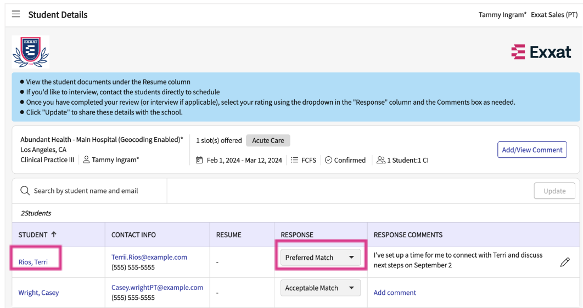This screenshot has width=583, height=308.
Task: Sort by Student column arrow
Action: click(x=54, y=235)
